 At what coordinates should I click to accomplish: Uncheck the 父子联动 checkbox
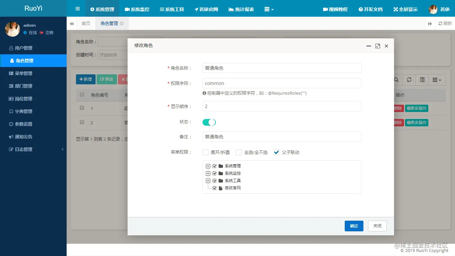[276, 152]
